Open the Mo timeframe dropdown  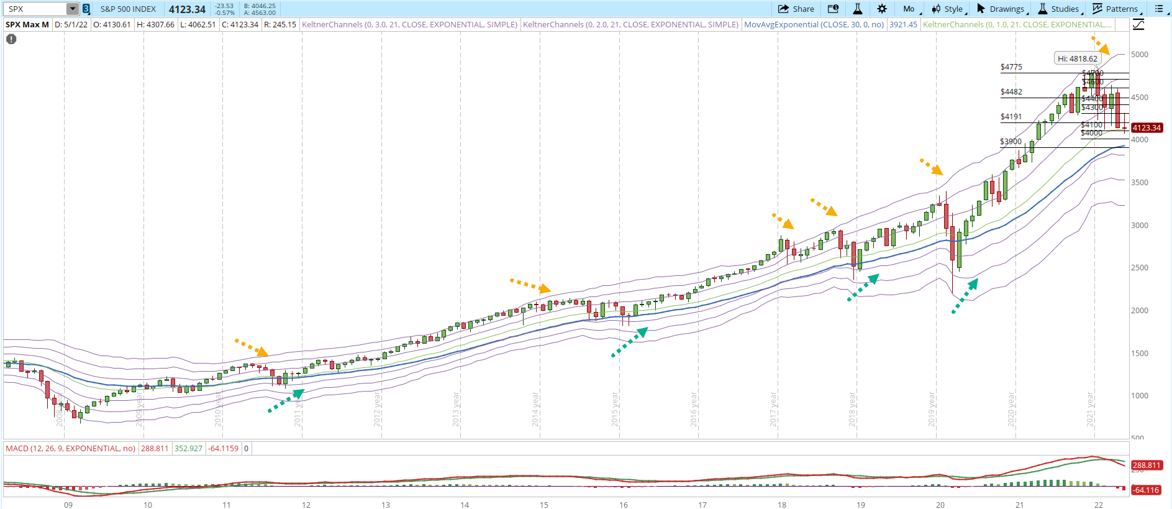point(909,9)
